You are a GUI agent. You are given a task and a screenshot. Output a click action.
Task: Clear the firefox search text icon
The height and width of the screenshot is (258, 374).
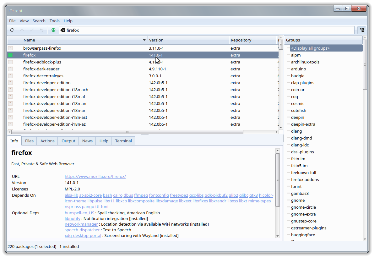[63, 30]
